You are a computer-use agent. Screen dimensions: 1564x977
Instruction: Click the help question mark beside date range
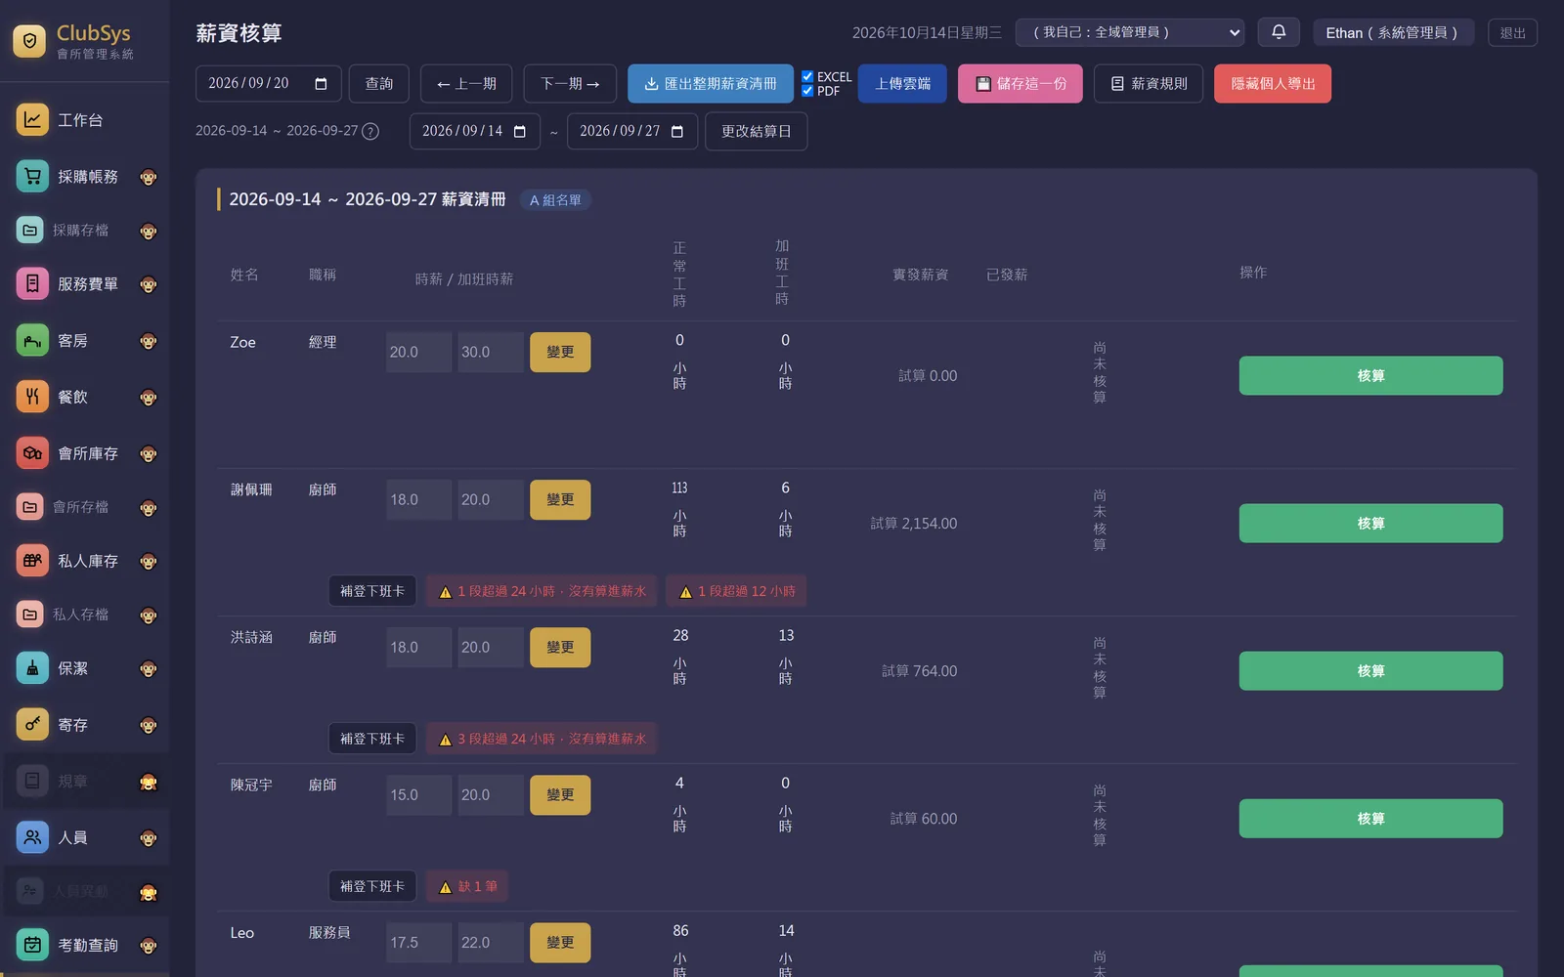[370, 132]
